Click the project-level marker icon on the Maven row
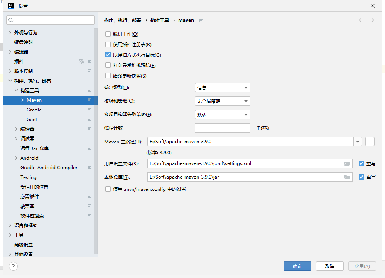This screenshot has height=278, width=385. [89, 100]
